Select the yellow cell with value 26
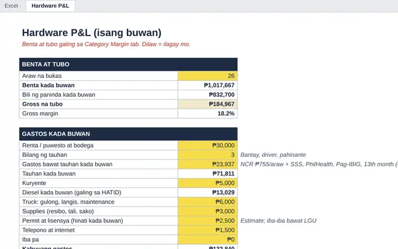 208,76
